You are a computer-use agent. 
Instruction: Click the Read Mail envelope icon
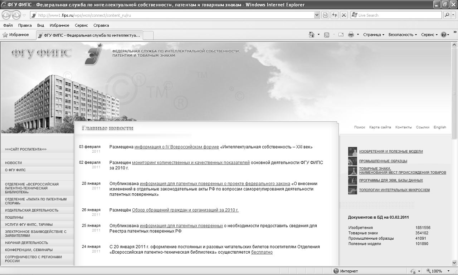point(341,35)
